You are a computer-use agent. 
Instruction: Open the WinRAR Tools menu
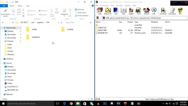pos(112,6)
